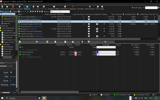Switch to Початкова сторінка tab

[27, 42]
